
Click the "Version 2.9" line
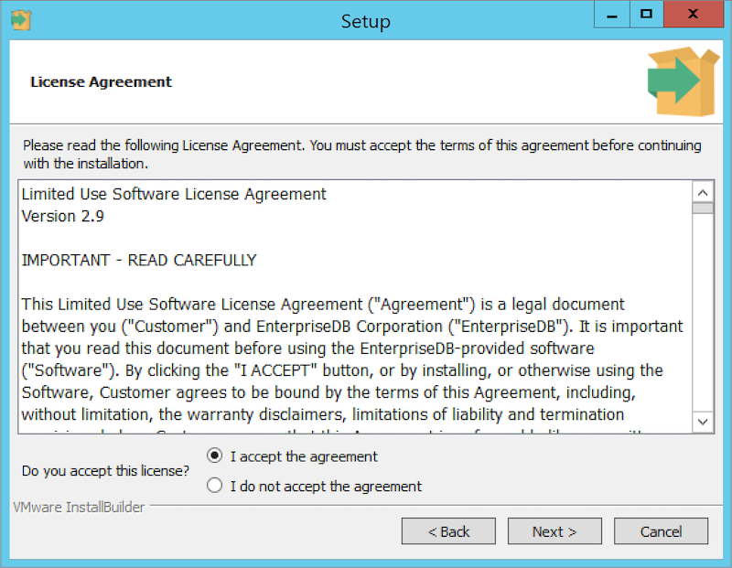(62, 216)
